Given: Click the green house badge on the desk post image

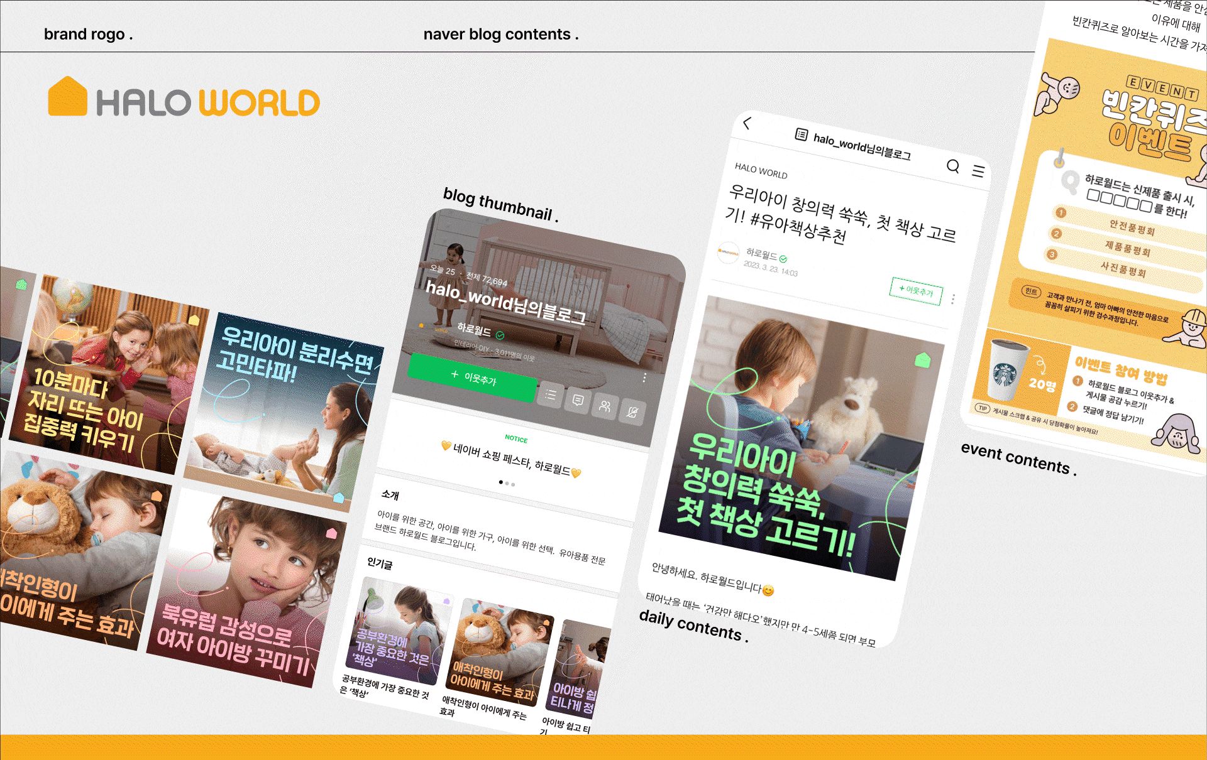Looking at the screenshot, I should point(922,360).
